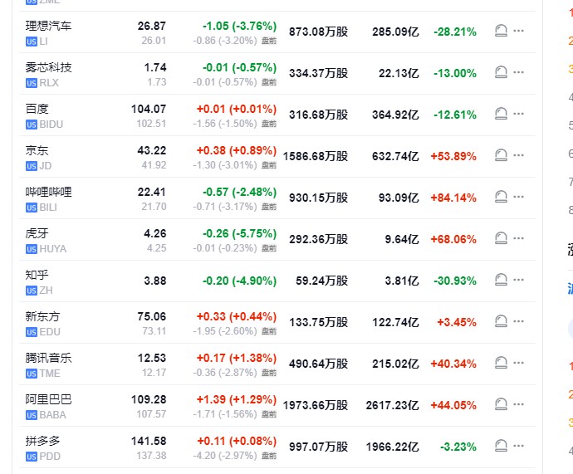
Task: Set alert bell for 腾讯音乐
Action: point(501,364)
